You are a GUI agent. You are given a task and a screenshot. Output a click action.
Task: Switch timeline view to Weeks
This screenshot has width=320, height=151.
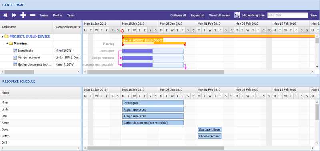[x=44, y=15]
